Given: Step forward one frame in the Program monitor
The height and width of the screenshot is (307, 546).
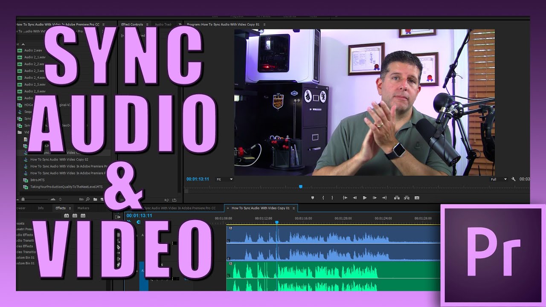Looking at the screenshot, I should tap(375, 198).
